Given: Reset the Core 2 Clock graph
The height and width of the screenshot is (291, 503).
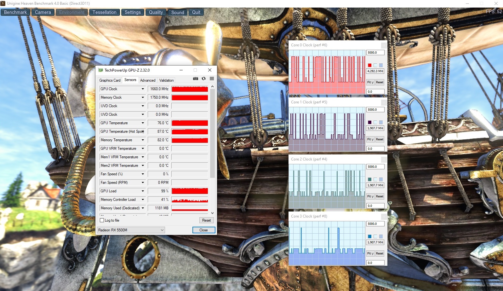Looking at the screenshot, I should (x=380, y=196).
